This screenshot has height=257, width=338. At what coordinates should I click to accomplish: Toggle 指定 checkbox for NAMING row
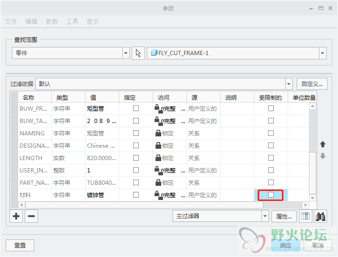[x=136, y=133]
